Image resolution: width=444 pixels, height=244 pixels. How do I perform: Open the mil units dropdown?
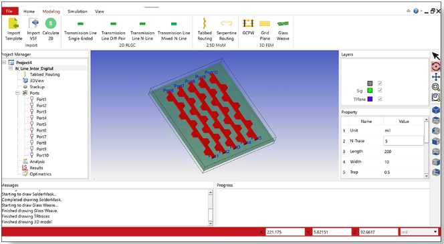[x=419, y=232]
